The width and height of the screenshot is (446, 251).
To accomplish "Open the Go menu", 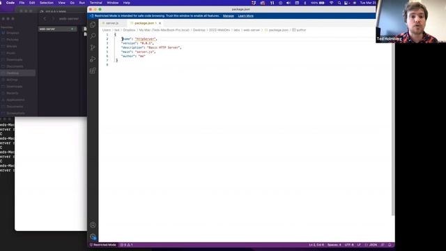I will [x=72, y=3].
